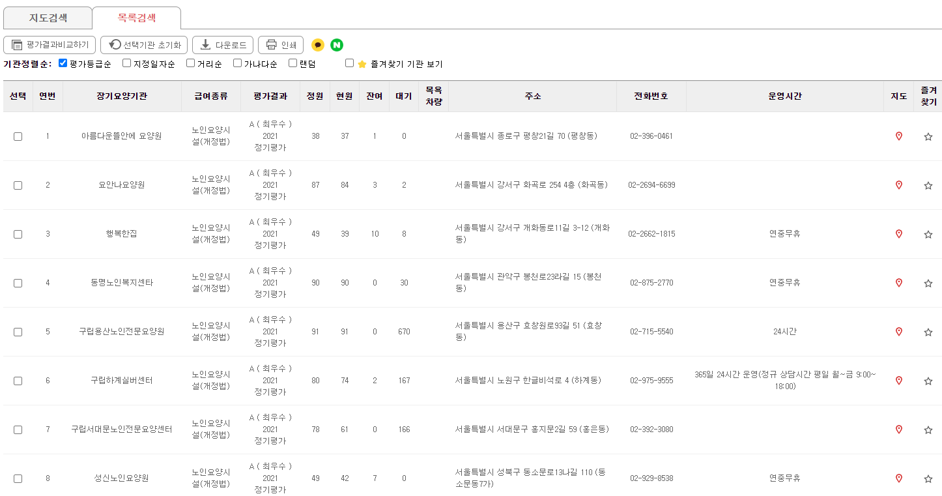Open map pin for 아름다운뜰안에 요양원

pos(899,136)
